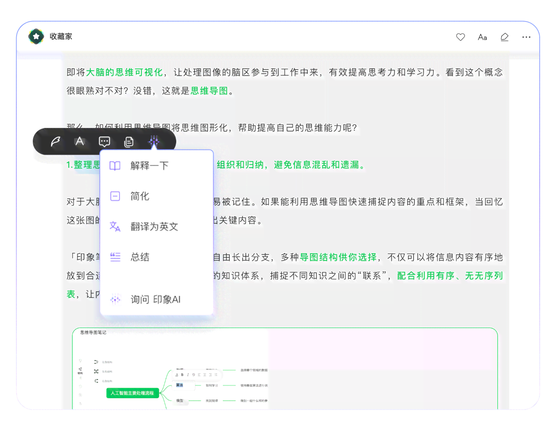
Task: Click the book icon next to 解释一下
Action: (x=115, y=166)
